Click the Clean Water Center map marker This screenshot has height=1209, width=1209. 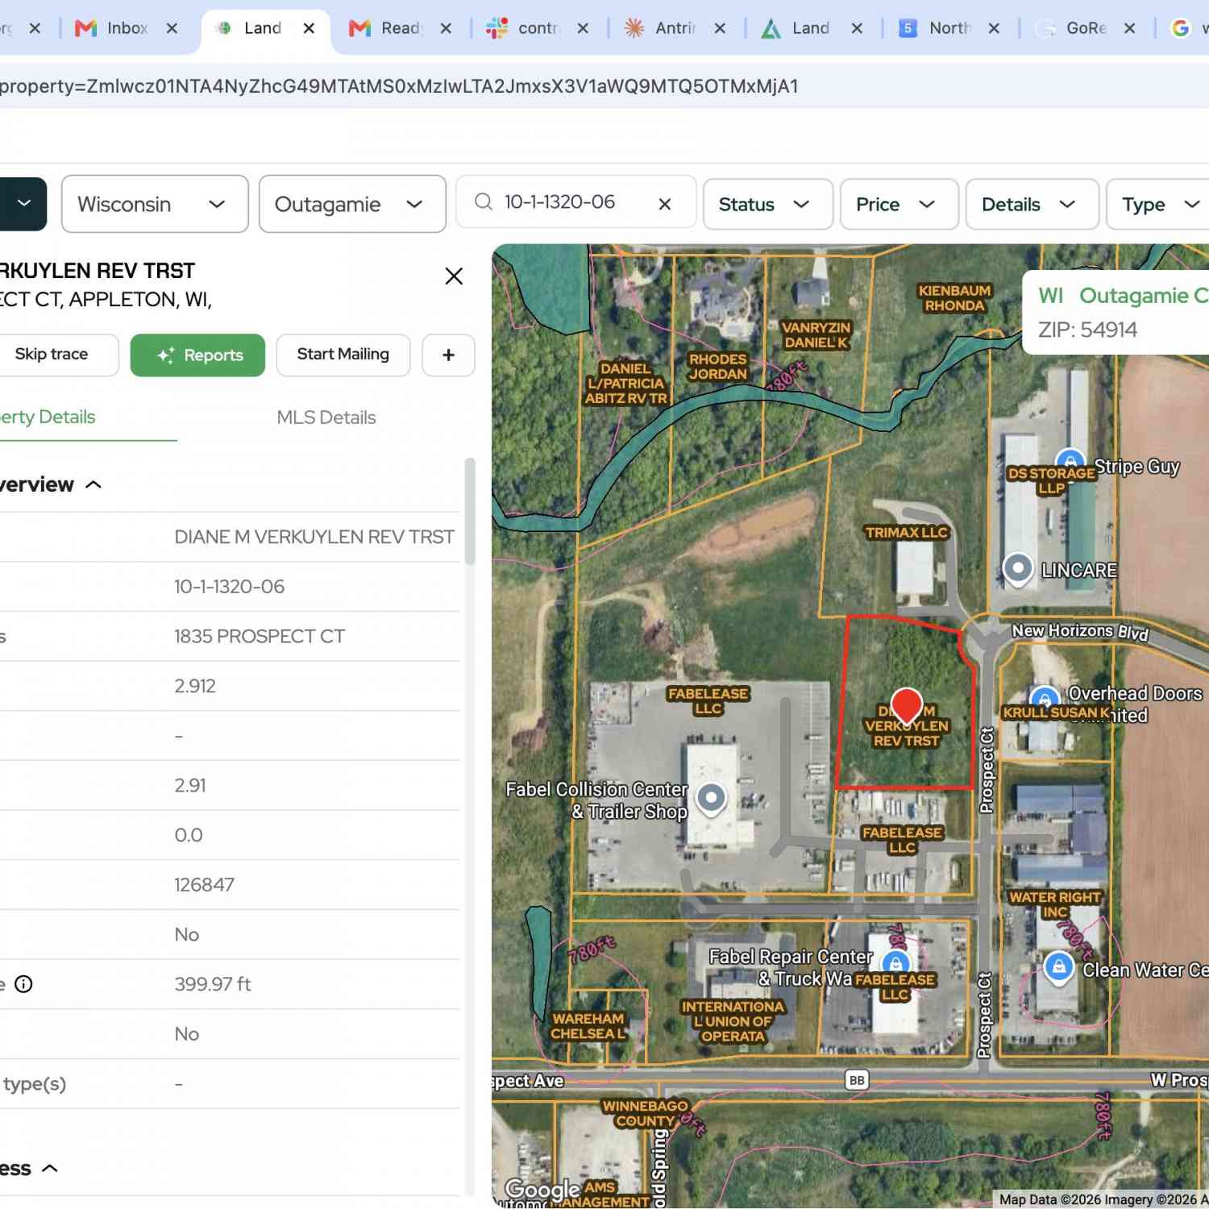click(x=1059, y=967)
